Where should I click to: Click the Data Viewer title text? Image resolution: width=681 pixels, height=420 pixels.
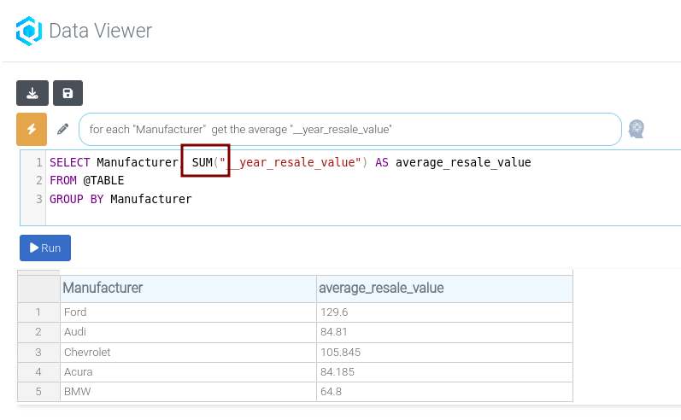pyautogui.click(x=100, y=32)
